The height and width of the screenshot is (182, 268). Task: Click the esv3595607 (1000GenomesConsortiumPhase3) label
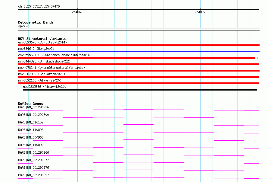point(54,55)
